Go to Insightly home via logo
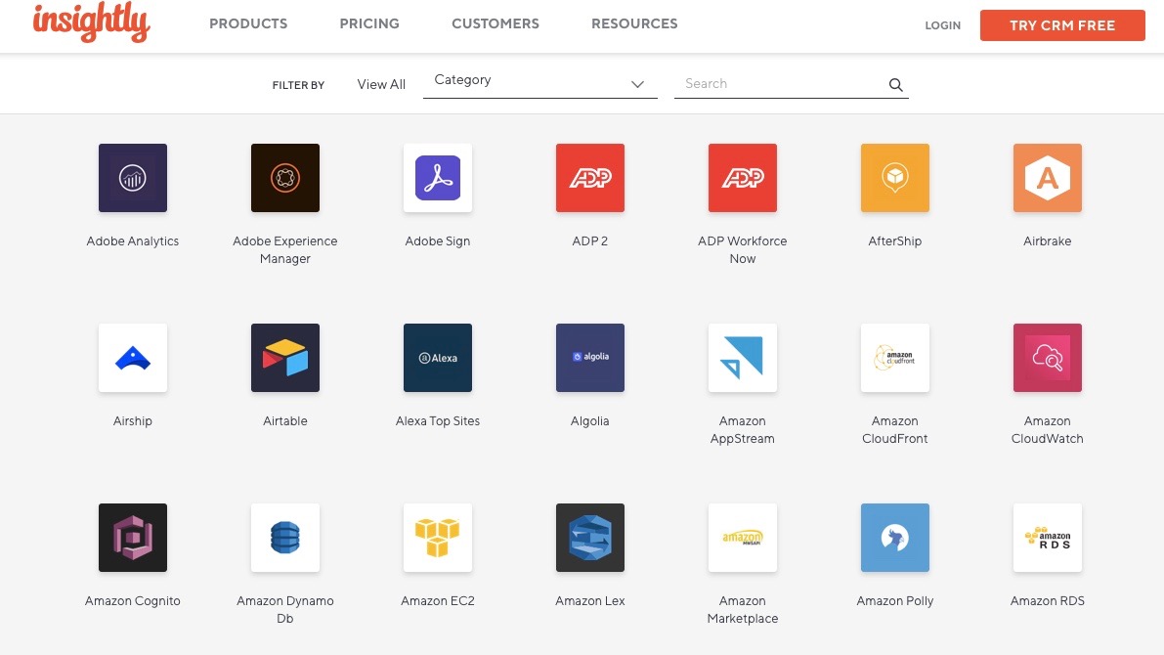 click(91, 22)
